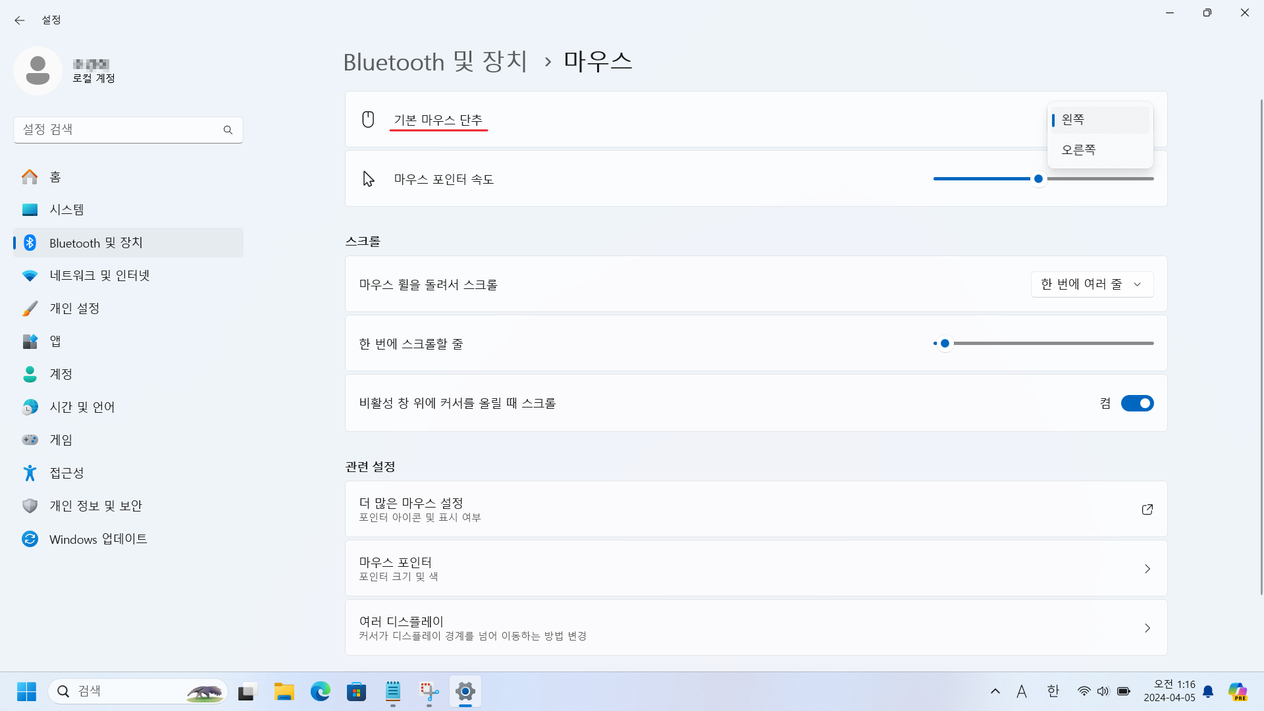This screenshot has width=1264, height=711.
Task: Click the notification bell in tray
Action: pos(1208,691)
